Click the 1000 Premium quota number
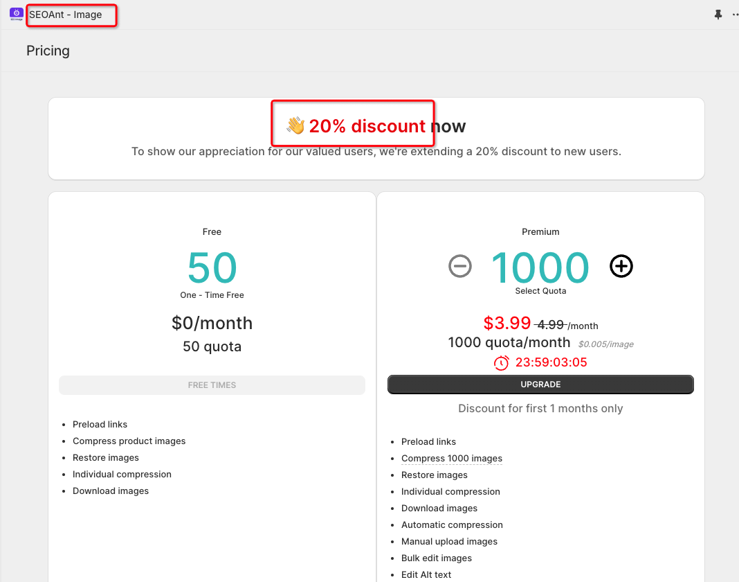This screenshot has width=739, height=582. tap(540, 267)
